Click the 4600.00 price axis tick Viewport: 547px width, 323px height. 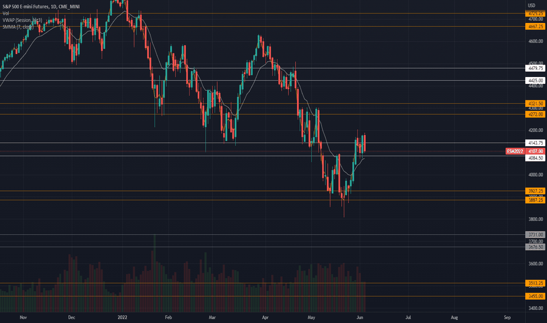coord(536,41)
